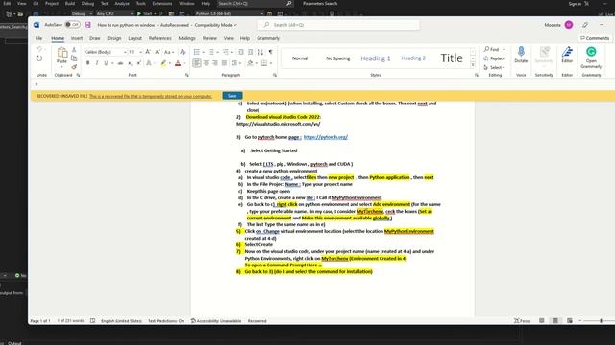Click the Cut scissors icon
The image size is (615, 345).
tap(74, 50)
